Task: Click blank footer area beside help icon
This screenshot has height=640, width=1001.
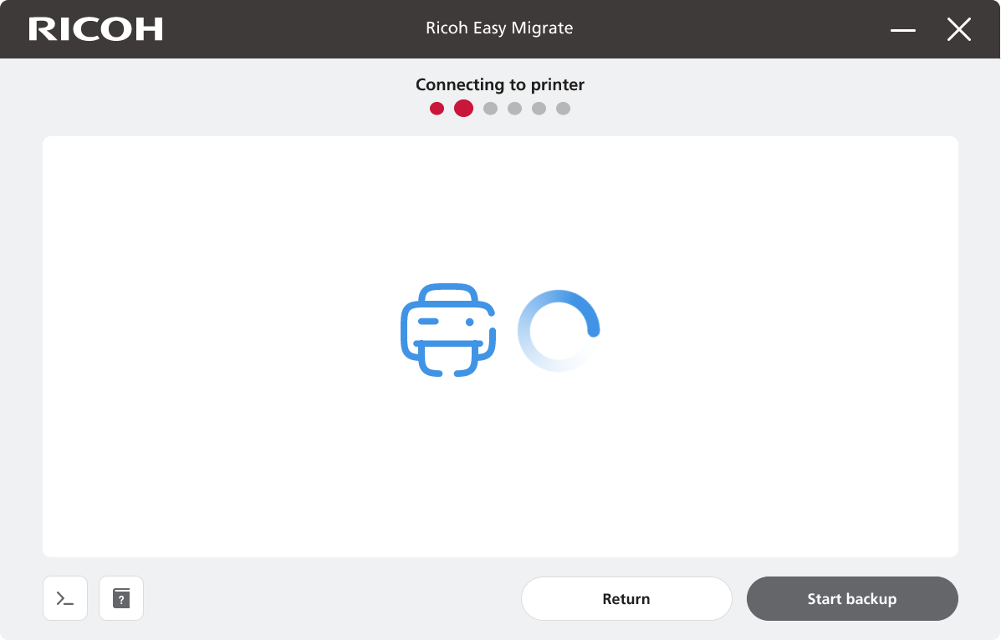Action: [x=335, y=598]
